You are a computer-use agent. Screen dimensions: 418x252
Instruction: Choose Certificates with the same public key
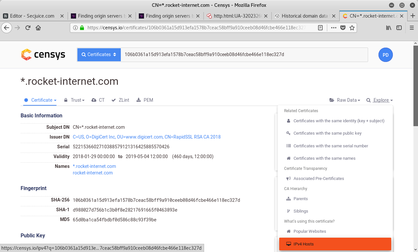327,133
